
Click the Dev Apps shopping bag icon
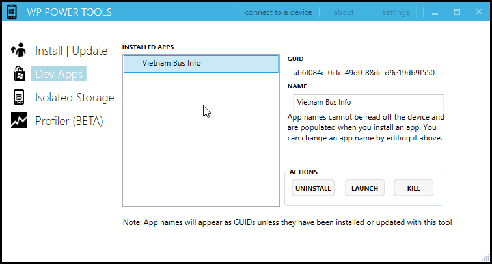pos(19,73)
